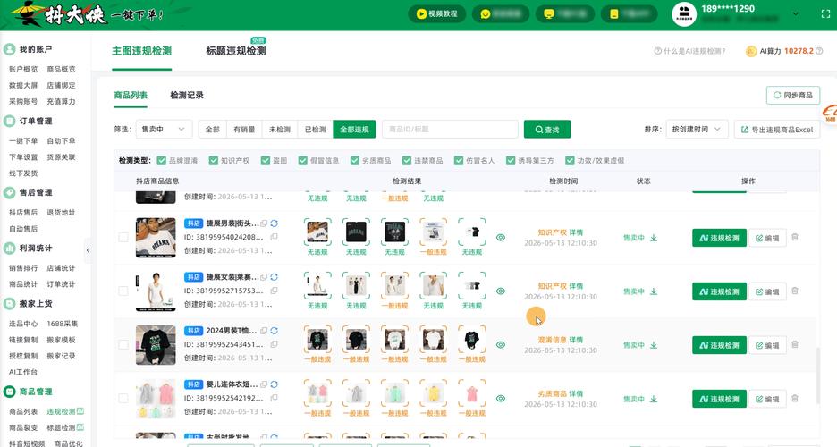The width and height of the screenshot is (837, 447).
Task: Delete the 捷展女装 row using trash icon
Action: 795,291
